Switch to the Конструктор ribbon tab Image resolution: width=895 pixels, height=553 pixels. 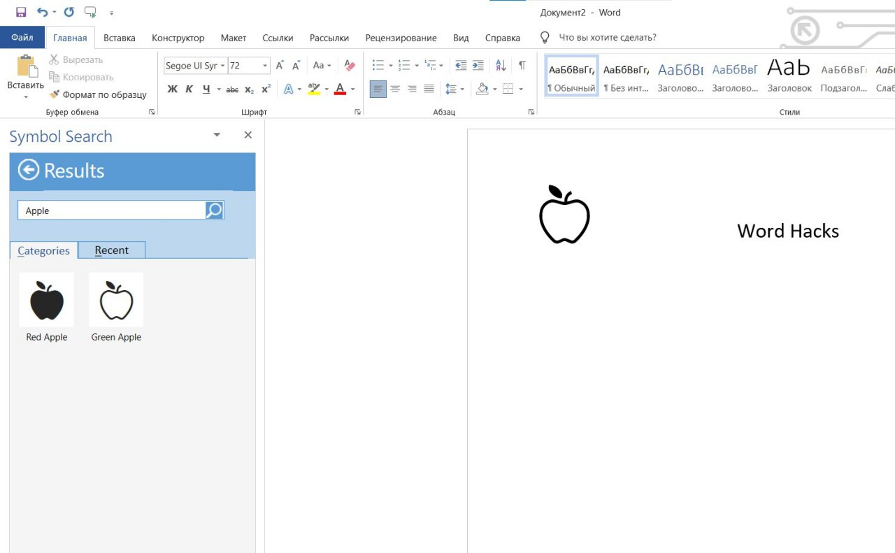178,38
